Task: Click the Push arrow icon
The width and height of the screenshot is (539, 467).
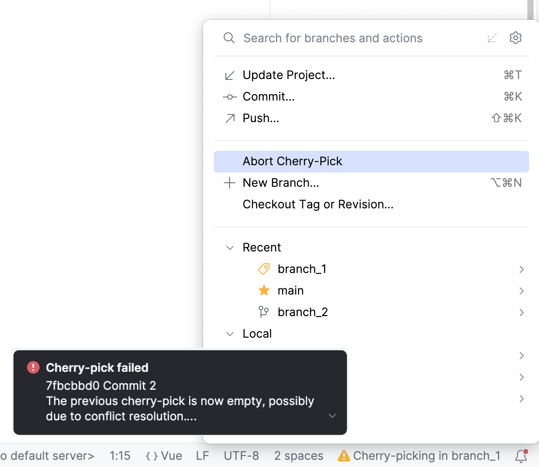Action: [230, 118]
